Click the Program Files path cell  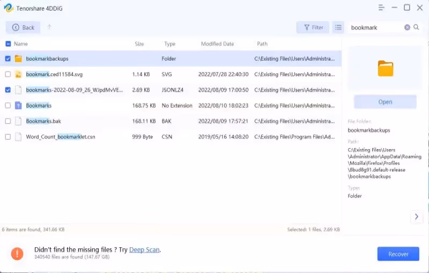[x=294, y=136]
